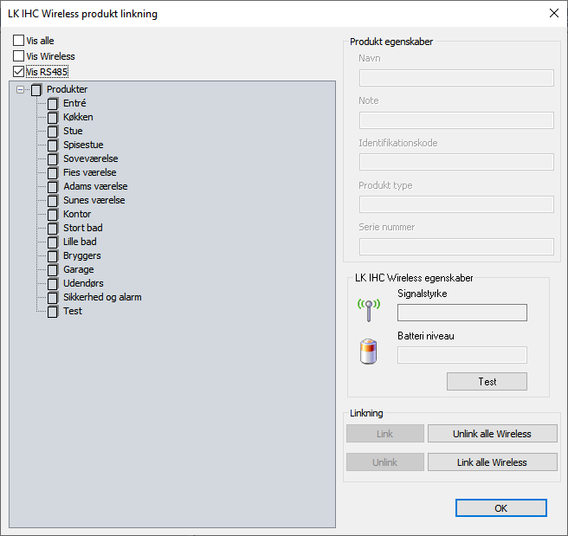
Task: Click the Serie nummer field
Action: click(456, 247)
